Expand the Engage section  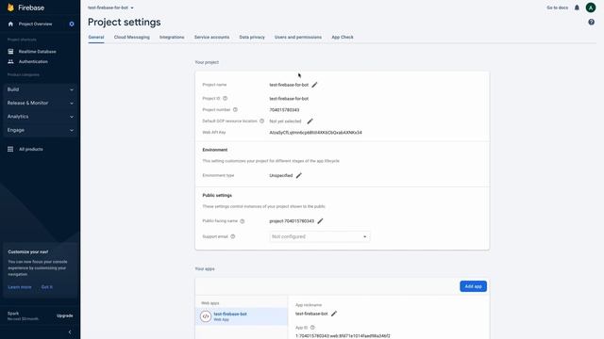pos(40,130)
